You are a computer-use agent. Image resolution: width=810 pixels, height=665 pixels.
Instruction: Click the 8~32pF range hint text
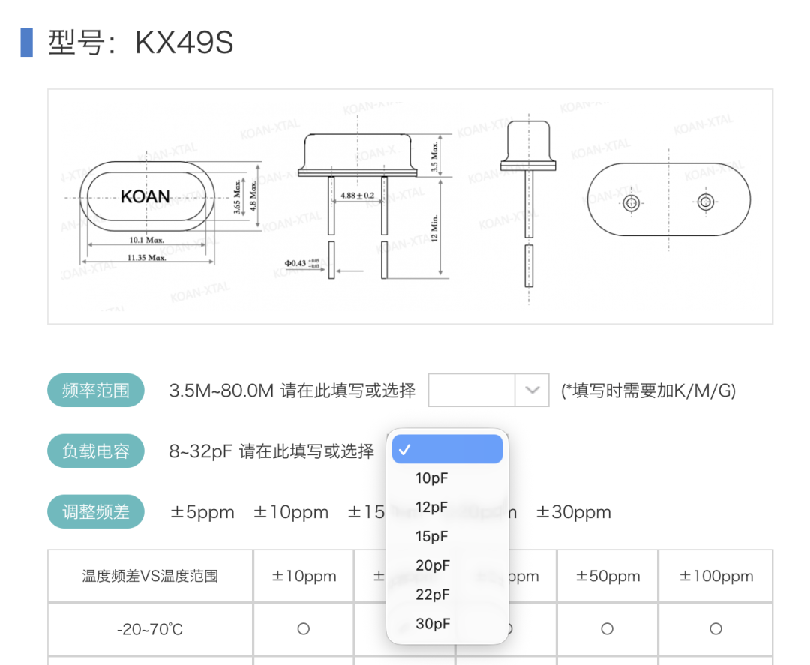pos(200,451)
